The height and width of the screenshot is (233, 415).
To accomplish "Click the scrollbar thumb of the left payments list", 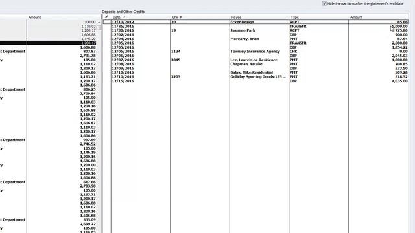I will (x=99, y=27).
